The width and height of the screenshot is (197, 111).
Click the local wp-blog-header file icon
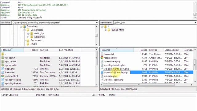(3, 83)
